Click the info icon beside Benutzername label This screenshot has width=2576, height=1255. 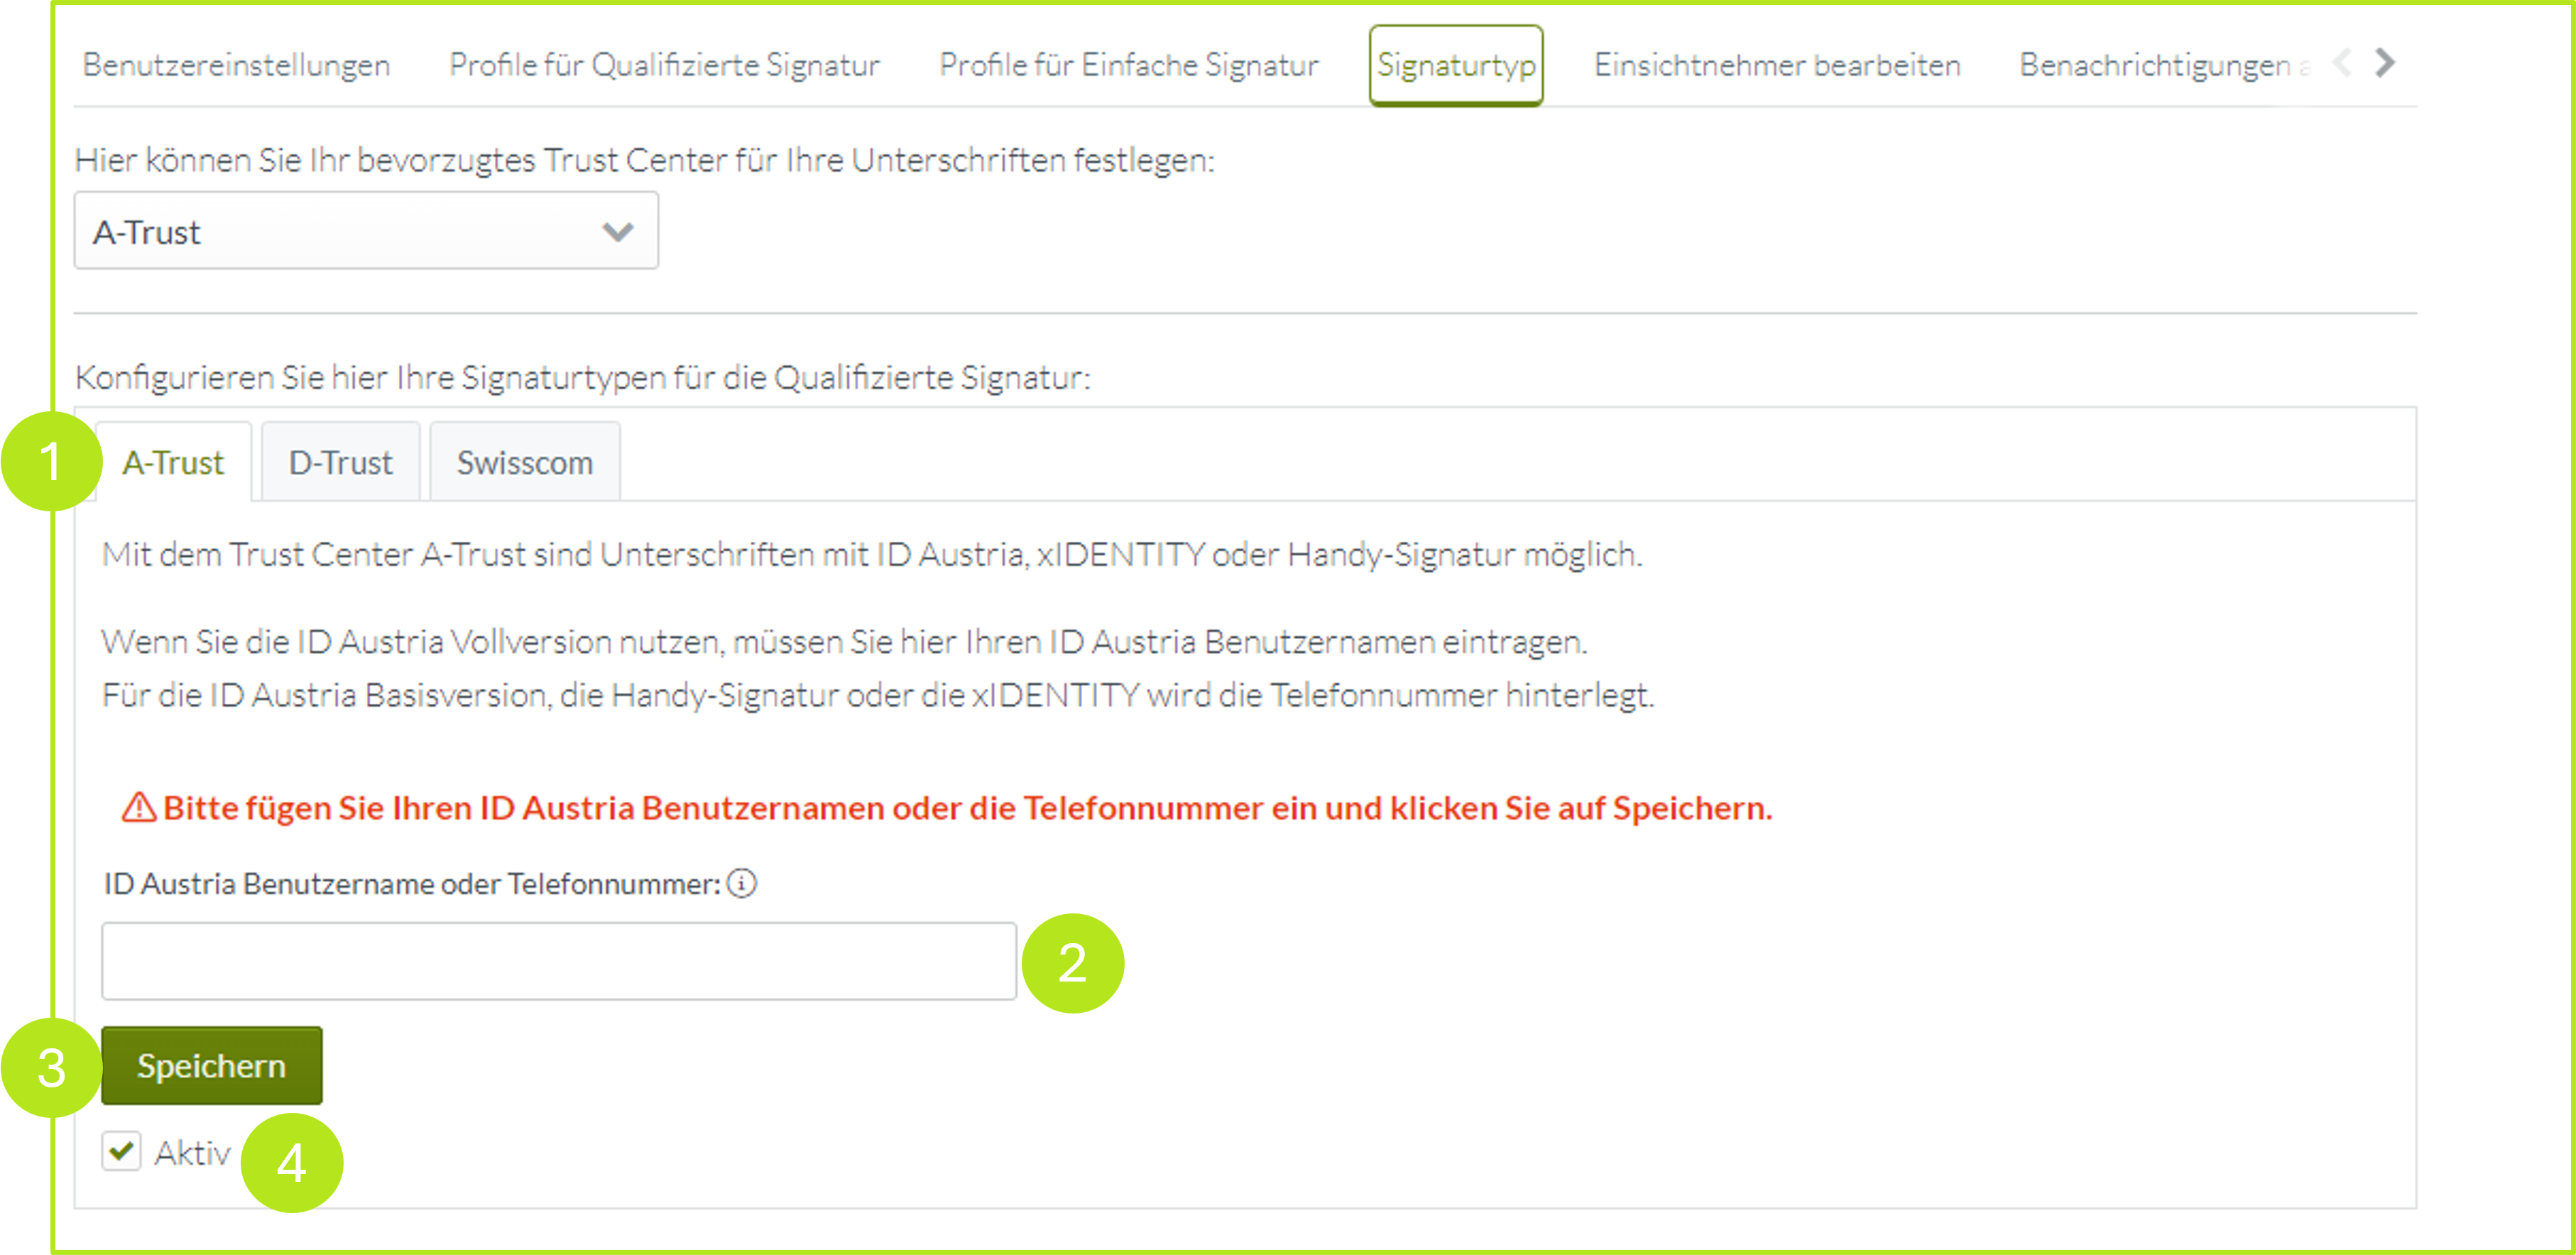742,884
